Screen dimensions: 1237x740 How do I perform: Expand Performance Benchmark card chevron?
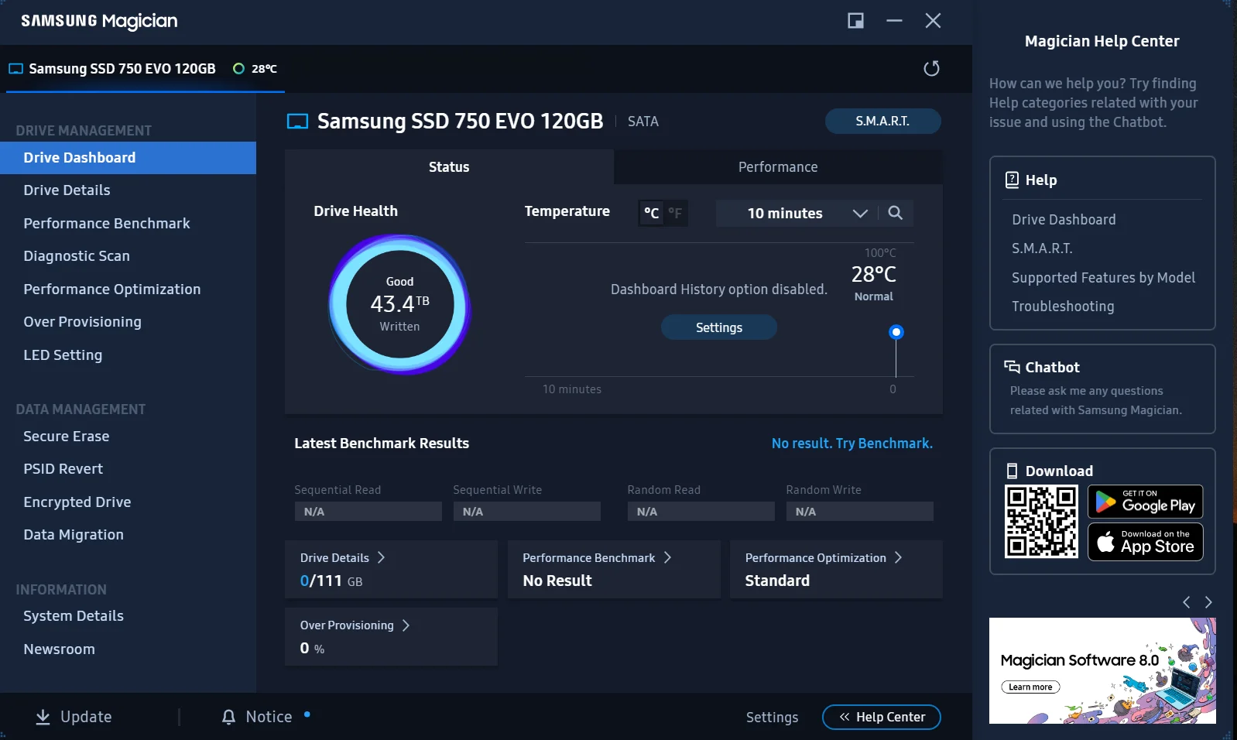667,557
